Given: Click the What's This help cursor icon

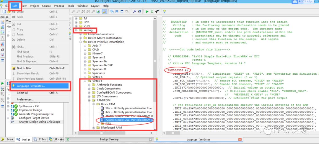Looking at the screenshot, I should pyautogui.click(x=139, y=12).
